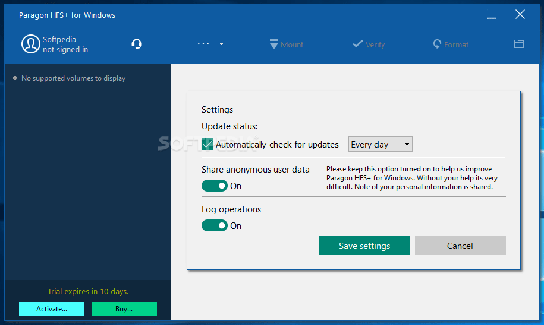The height and width of the screenshot is (325, 544).
Task: Turn off Share anonymous user data toggle
Action: 215,186
